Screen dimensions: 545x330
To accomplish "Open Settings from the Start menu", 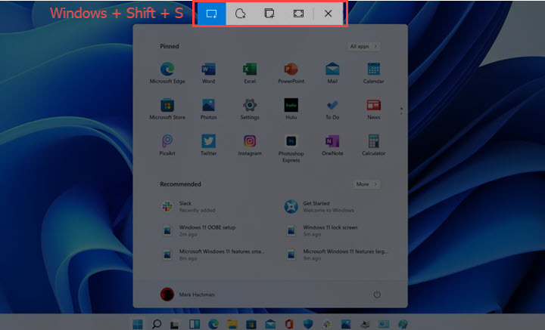I will click(x=250, y=109).
